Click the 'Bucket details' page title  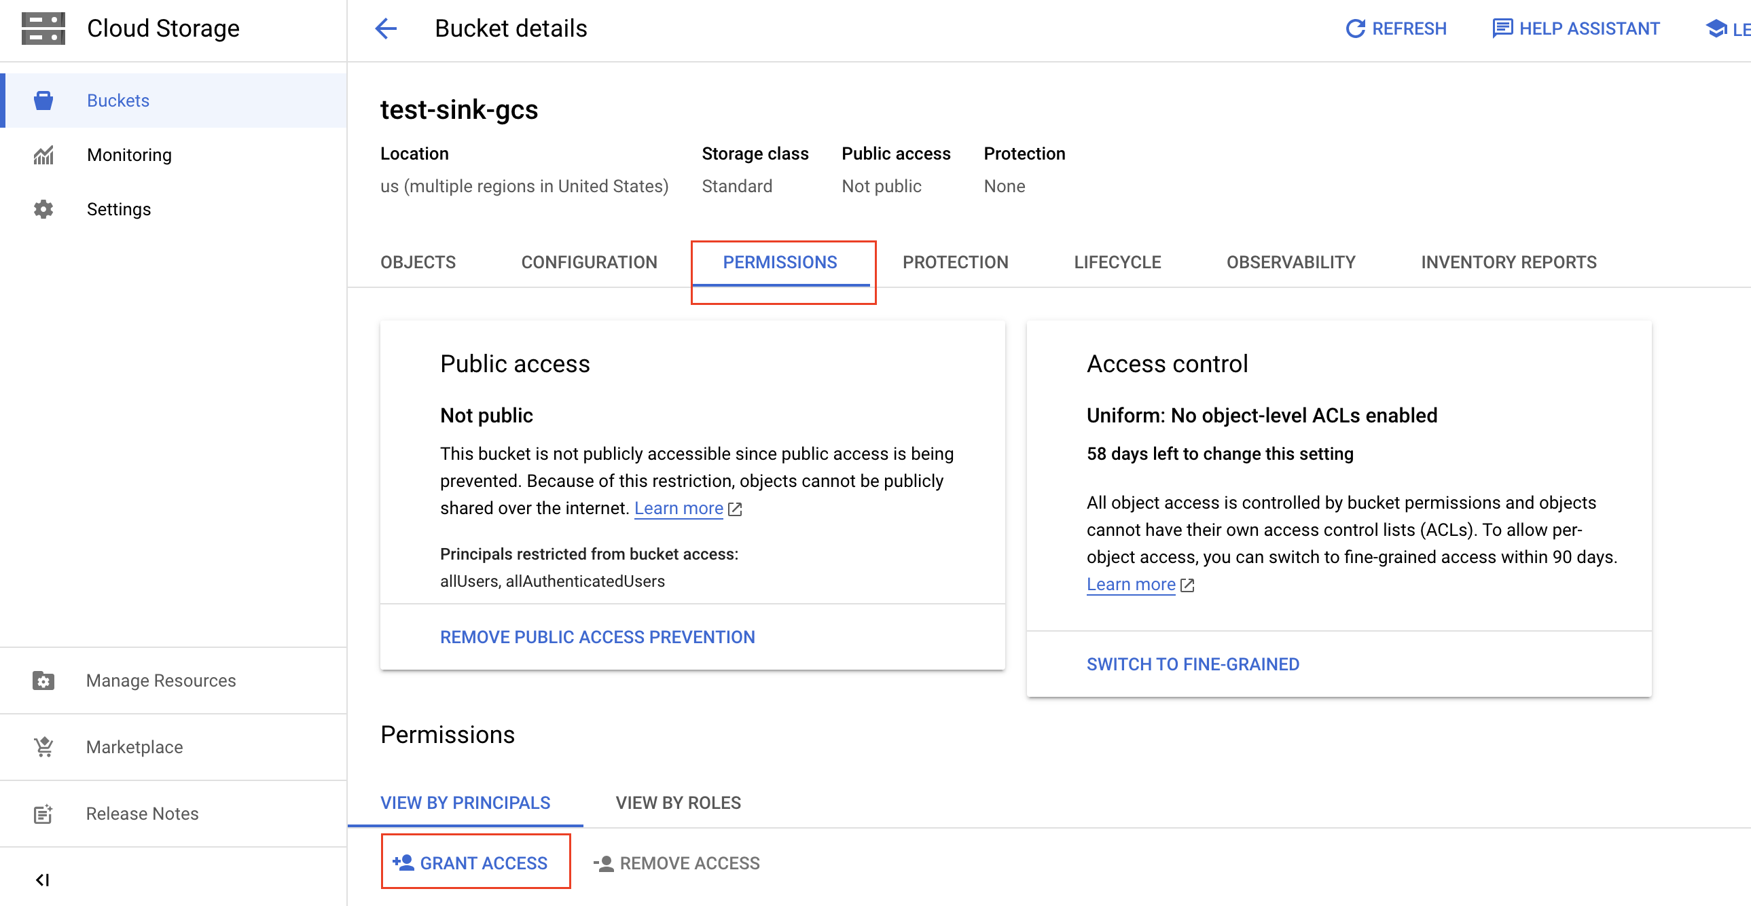tap(511, 29)
